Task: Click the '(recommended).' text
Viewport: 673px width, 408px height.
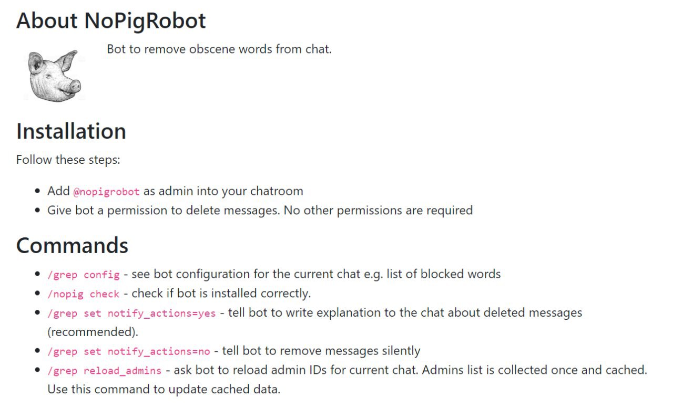Action: click(x=89, y=332)
